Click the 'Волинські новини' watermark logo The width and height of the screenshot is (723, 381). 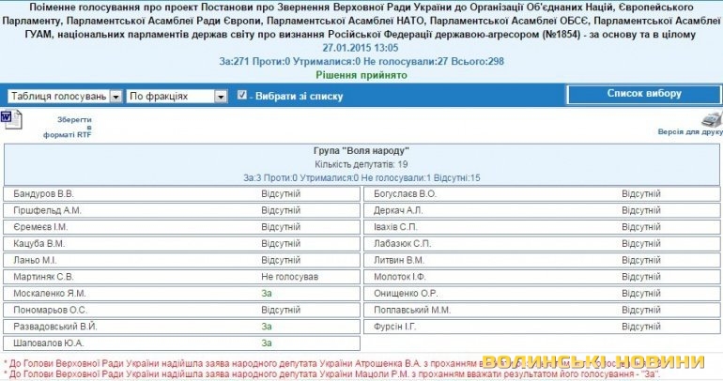(x=593, y=361)
